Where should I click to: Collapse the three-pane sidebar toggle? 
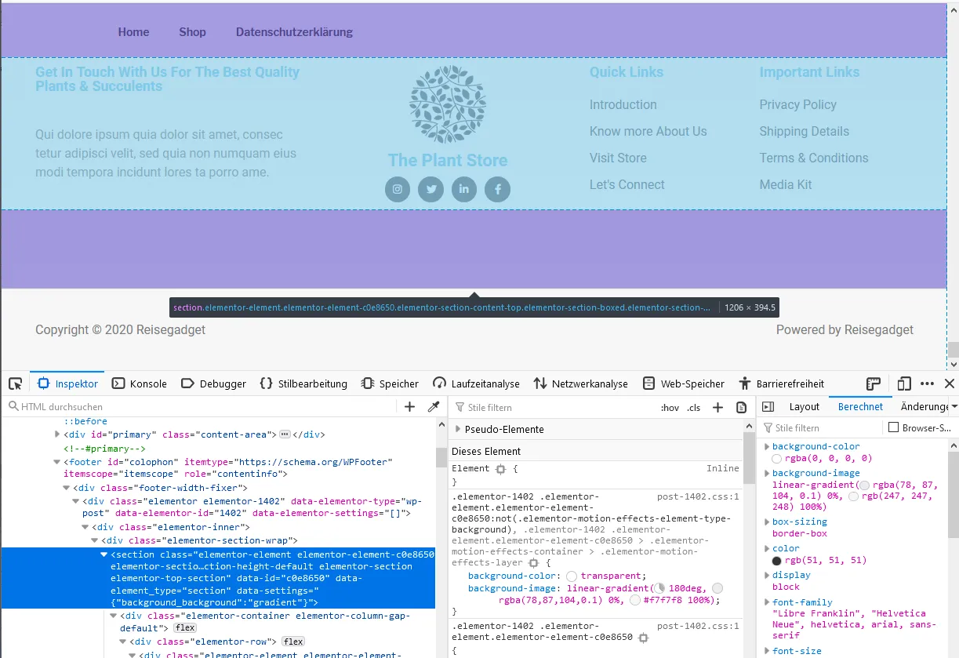pos(768,407)
